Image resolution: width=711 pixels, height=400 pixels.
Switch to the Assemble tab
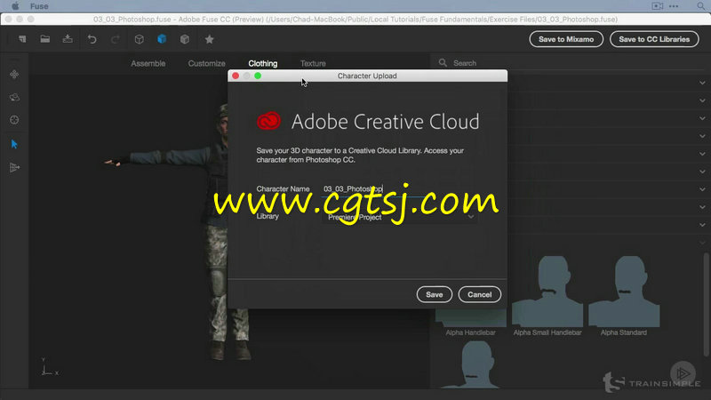pyautogui.click(x=148, y=63)
